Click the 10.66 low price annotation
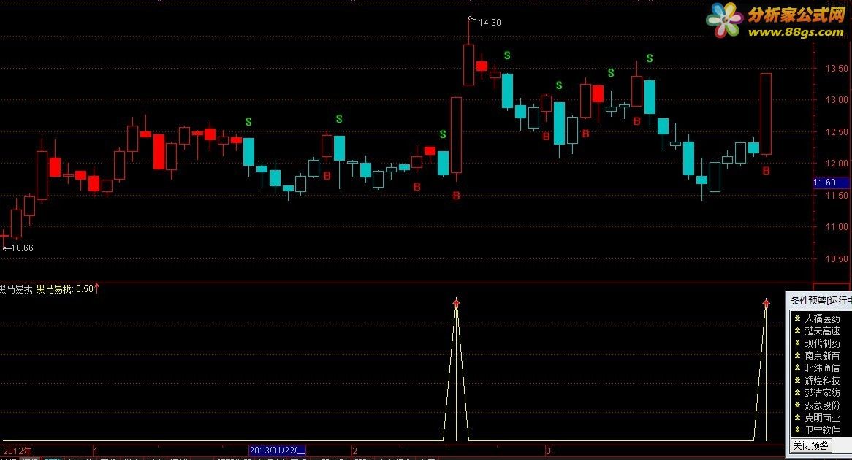 click(x=22, y=248)
